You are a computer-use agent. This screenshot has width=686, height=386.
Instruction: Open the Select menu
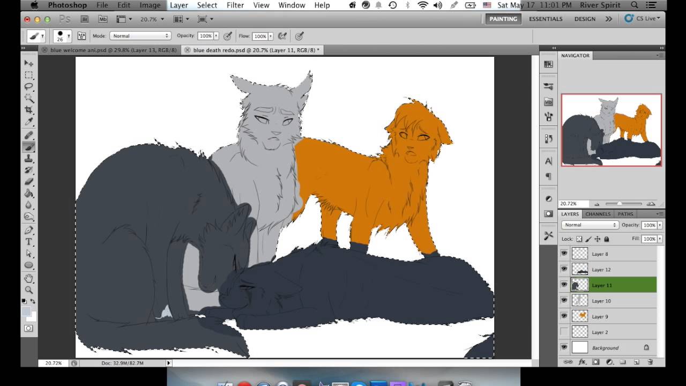[x=207, y=5]
